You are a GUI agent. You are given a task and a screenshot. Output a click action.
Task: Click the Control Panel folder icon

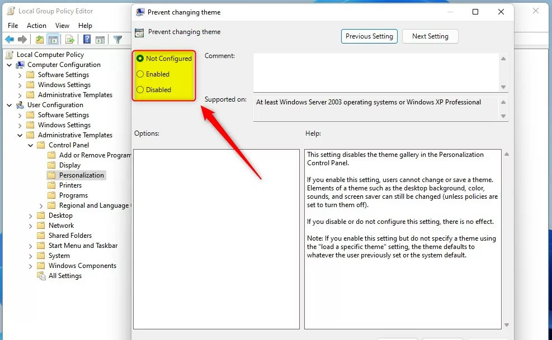pos(41,145)
